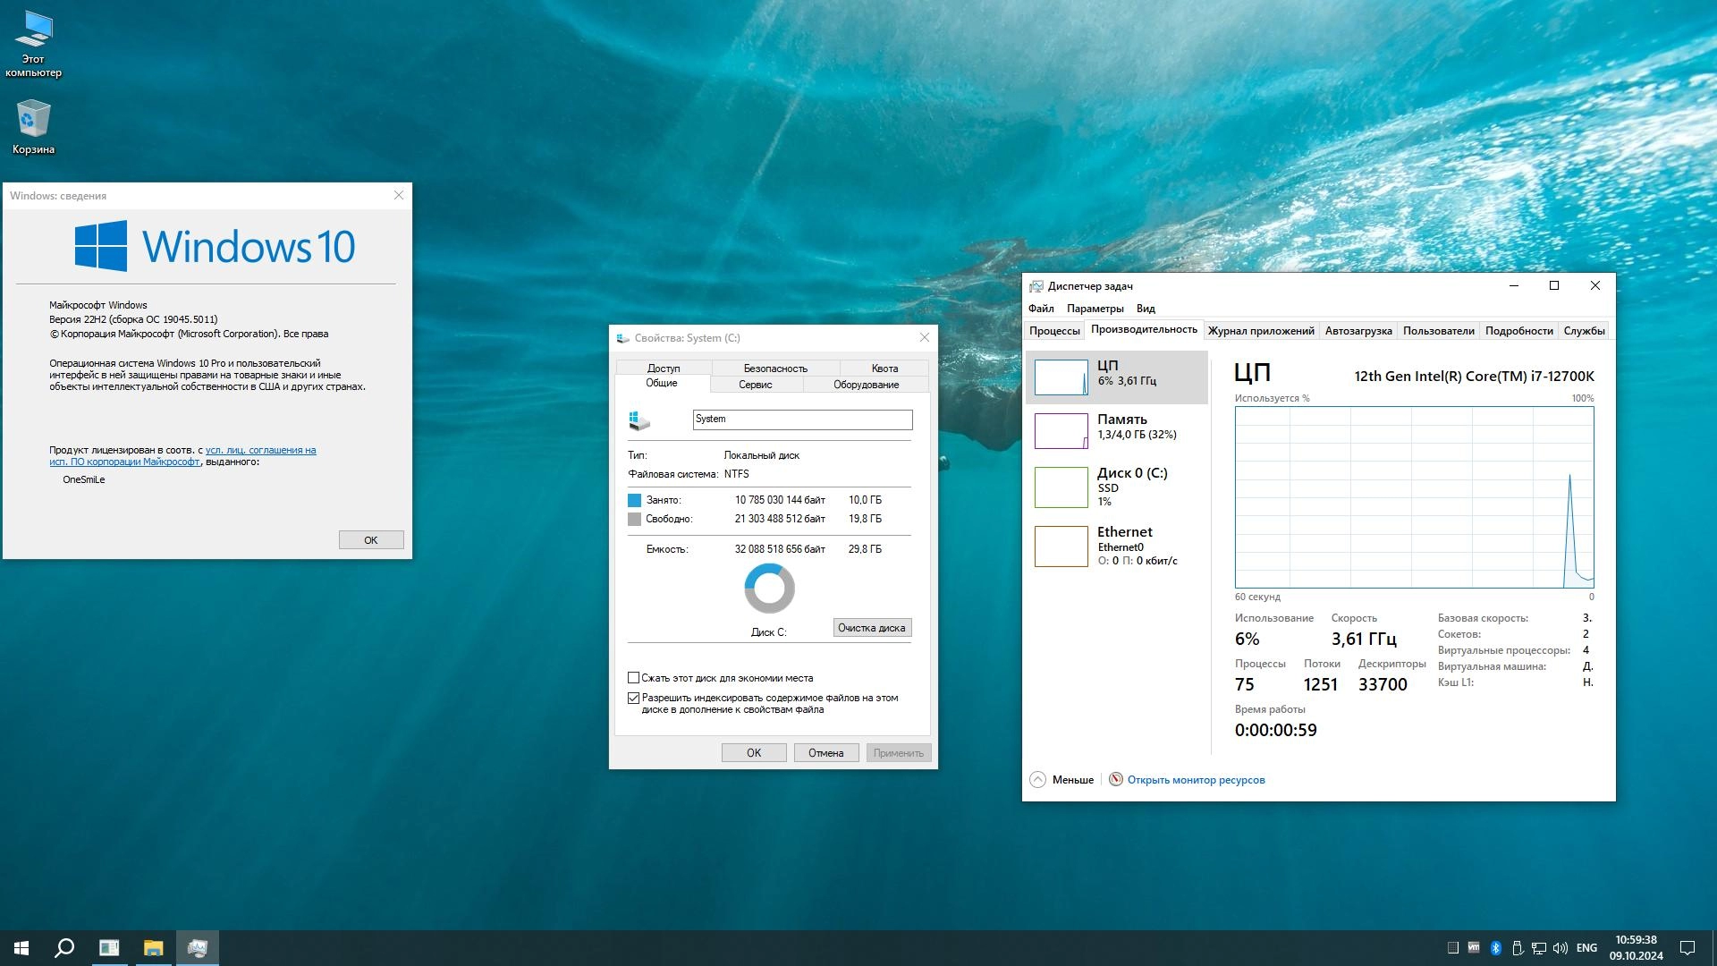Enable 'Сжать этот диск' checkbox
Viewport: 1717px width, 966px height.
(x=634, y=678)
